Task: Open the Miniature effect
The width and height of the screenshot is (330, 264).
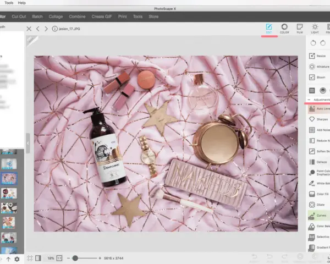Action: [x=319, y=67]
